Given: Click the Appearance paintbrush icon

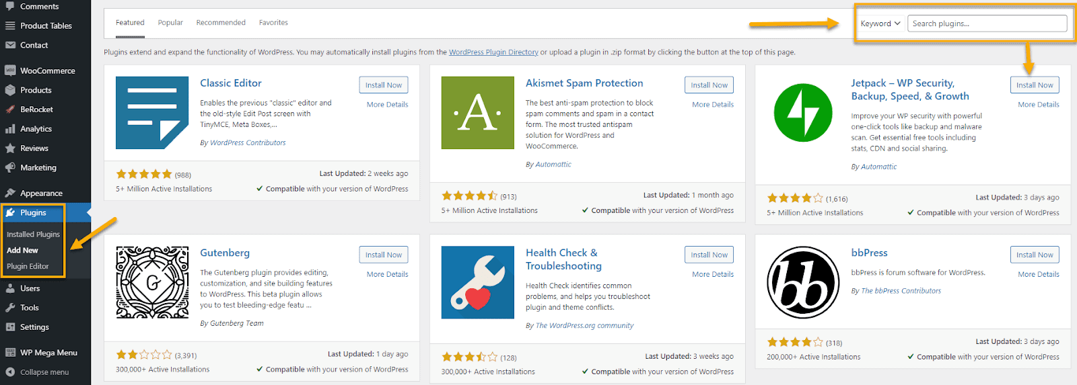Looking at the screenshot, I should pos(10,194).
